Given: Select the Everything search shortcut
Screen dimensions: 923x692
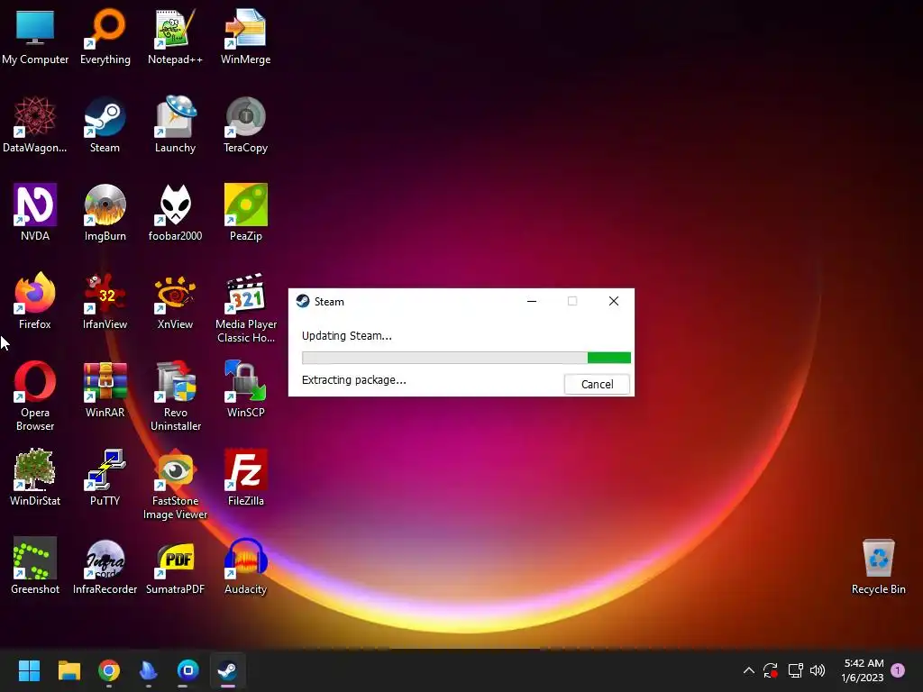Looking at the screenshot, I should click(105, 36).
